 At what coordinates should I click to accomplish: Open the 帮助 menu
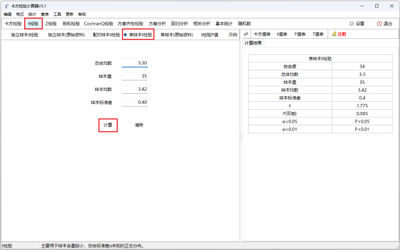click(82, 14)
